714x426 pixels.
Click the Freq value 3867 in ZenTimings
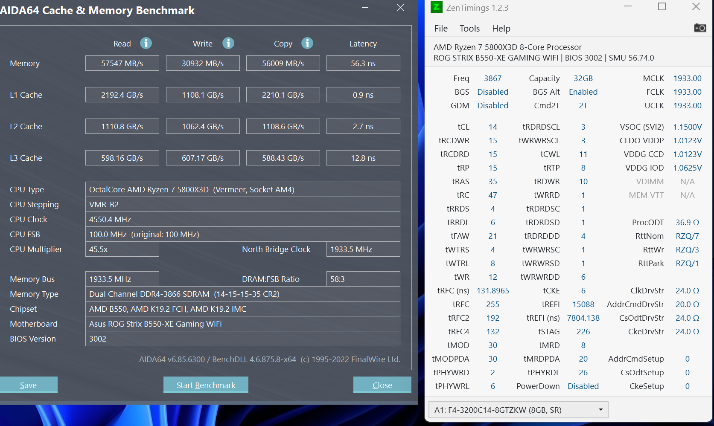[493, 78]
